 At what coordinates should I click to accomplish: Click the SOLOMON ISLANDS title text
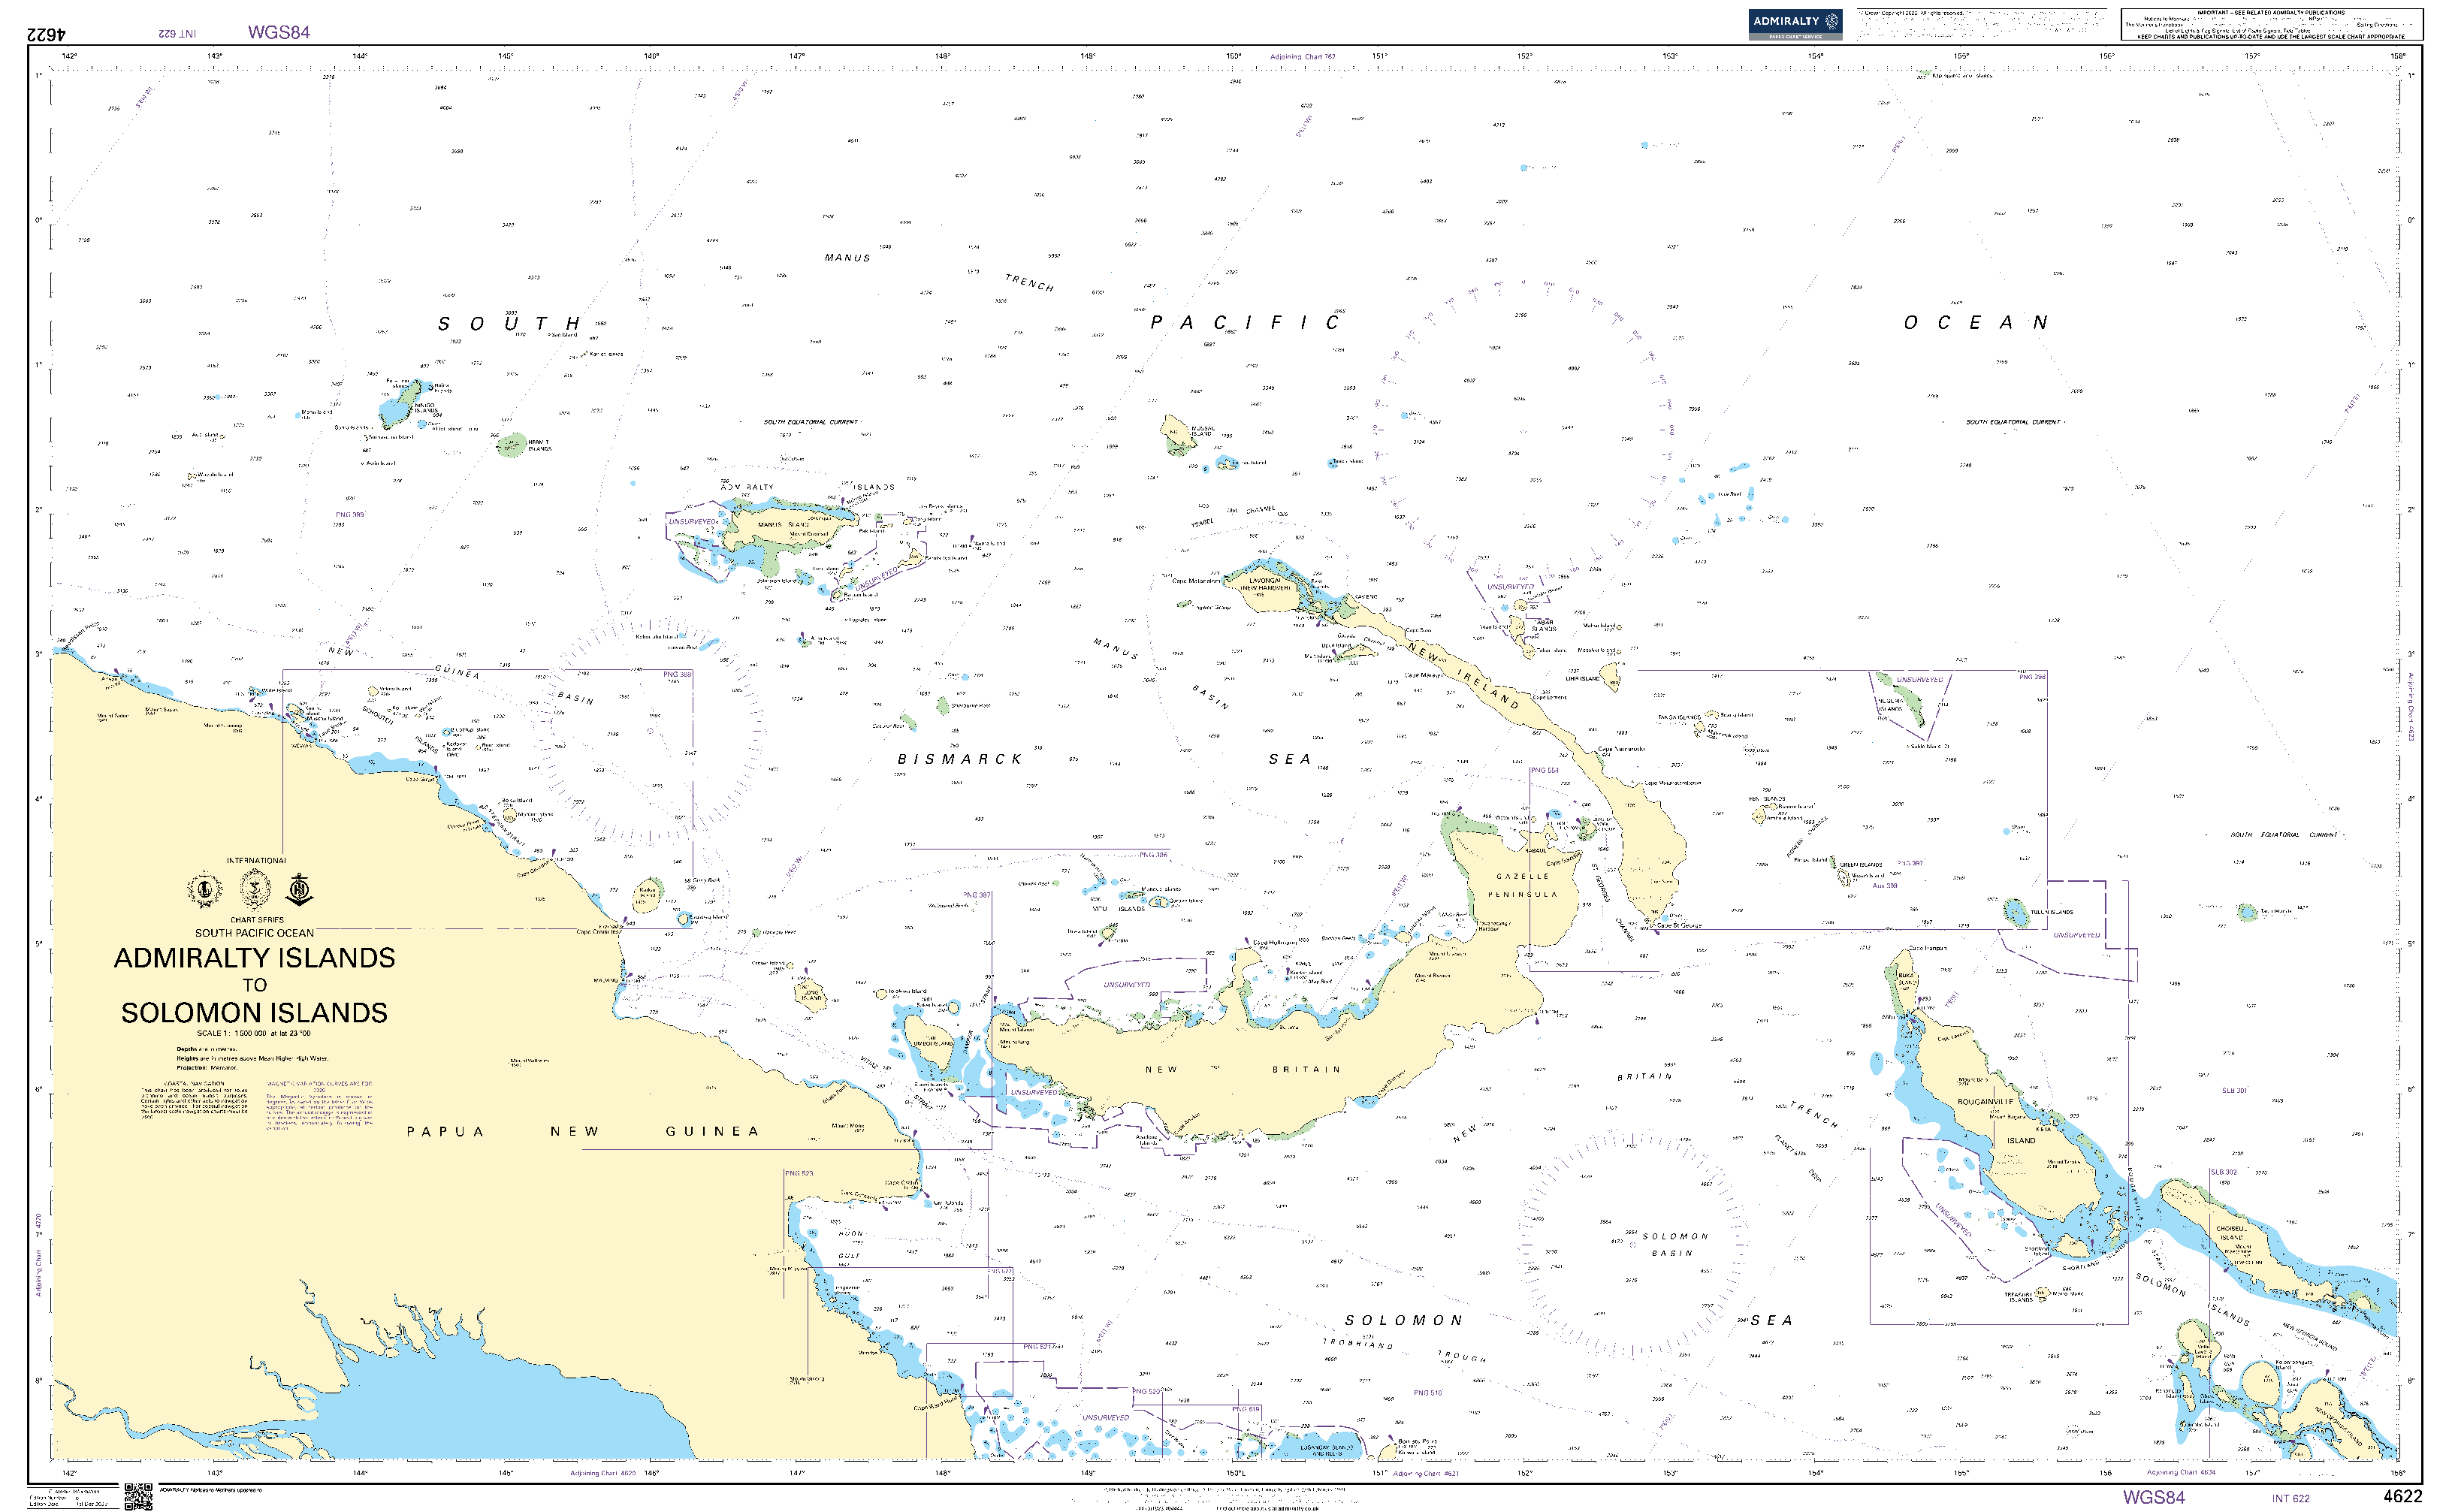(254, 1013)
